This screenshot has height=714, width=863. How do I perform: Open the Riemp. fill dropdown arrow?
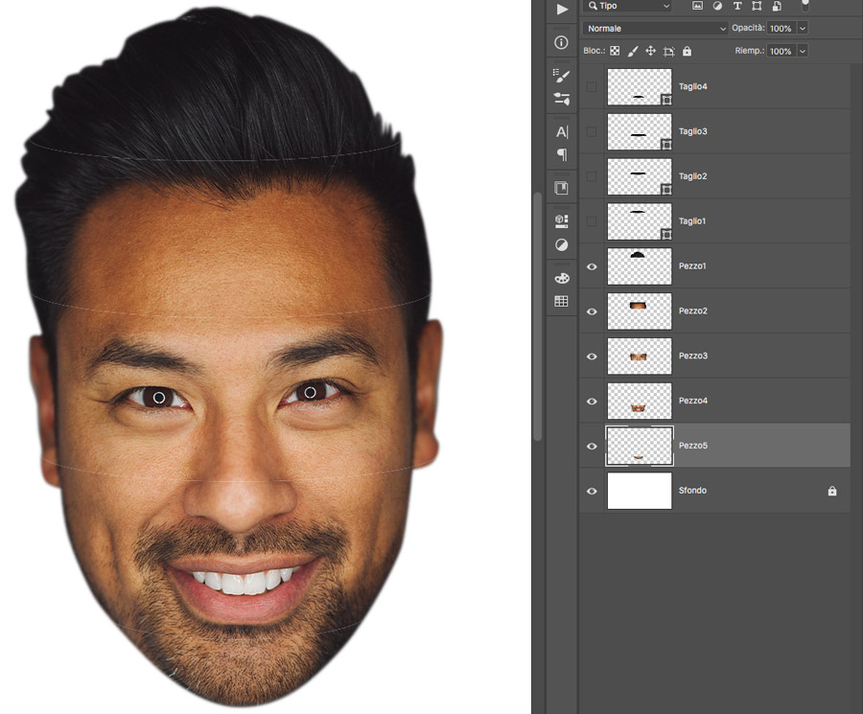click(x=803, y=51)
